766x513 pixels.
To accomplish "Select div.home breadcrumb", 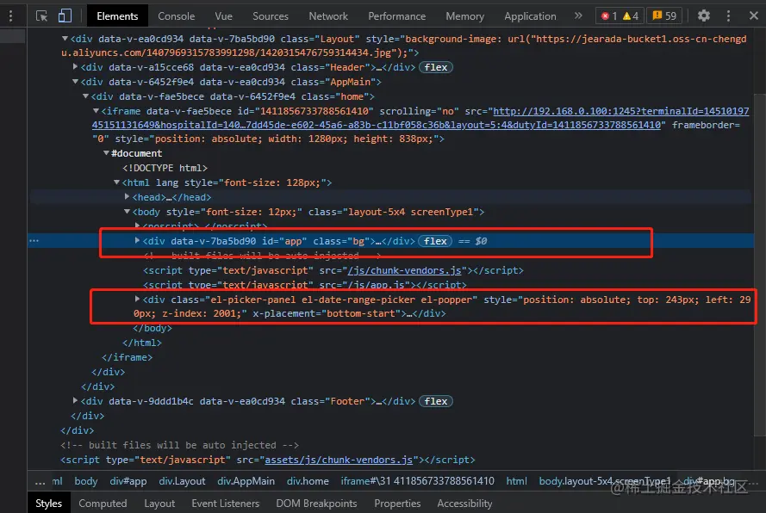I will pos(308,481).
